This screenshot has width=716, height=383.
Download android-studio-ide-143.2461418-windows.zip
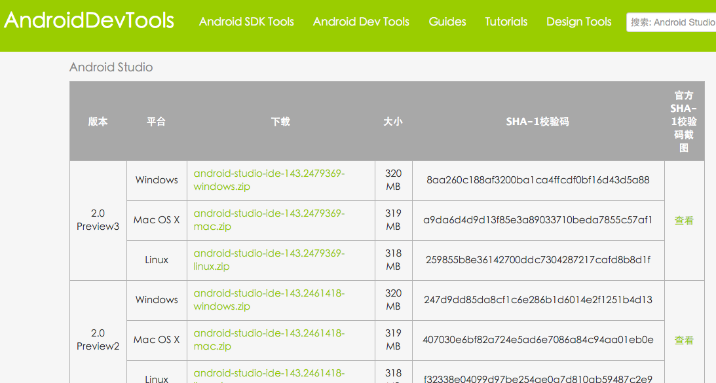pos(269,299)
